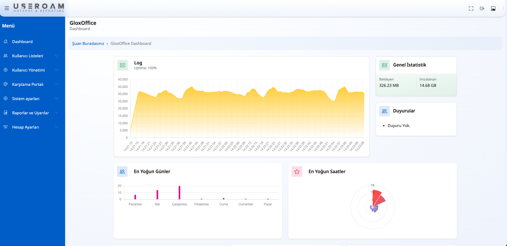Click the Genel İstatistik card icon
This screenshot has height=246, width=507.
(384, 65)
